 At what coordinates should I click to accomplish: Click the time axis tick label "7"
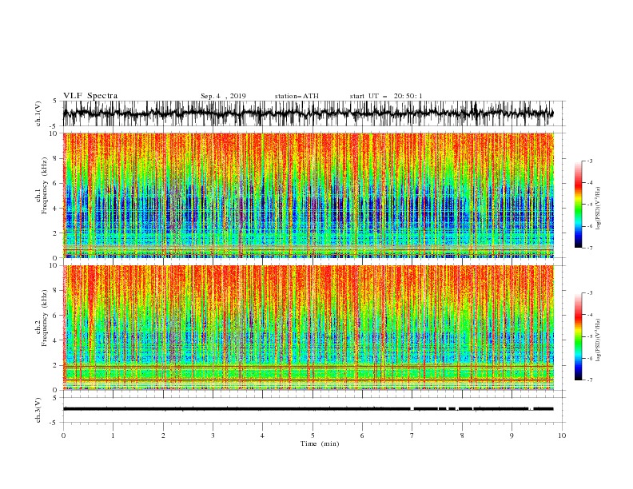[x=412, y=435]
